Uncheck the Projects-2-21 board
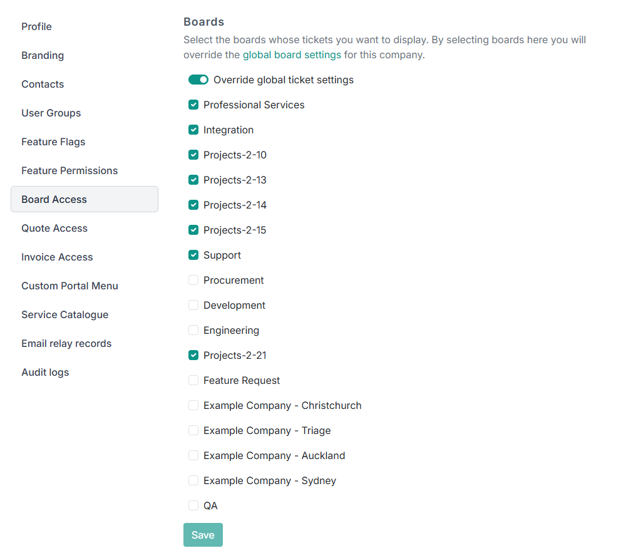Image resolution: width=621 pixels, height=558 pixels. click(x=193, y=356)
